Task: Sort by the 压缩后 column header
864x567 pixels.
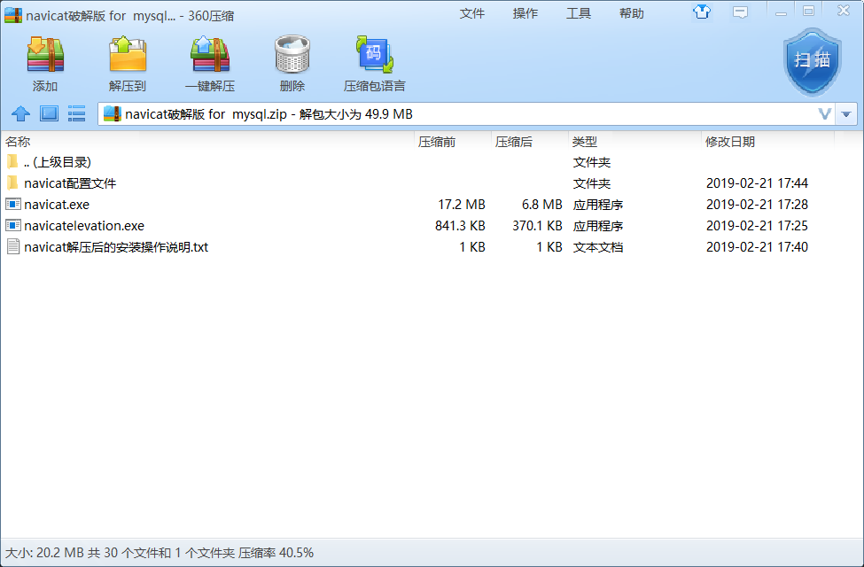Action: pos(530,142)
